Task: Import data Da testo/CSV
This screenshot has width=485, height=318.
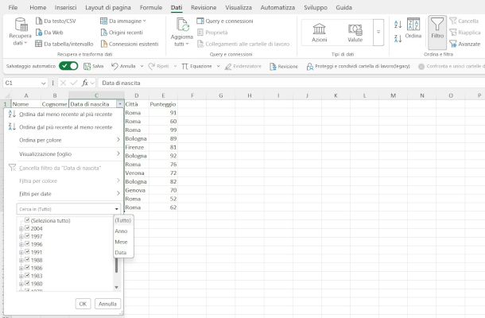Action: click(56, 21)
